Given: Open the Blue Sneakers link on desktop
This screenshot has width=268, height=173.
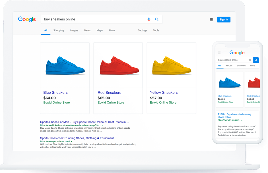Looking at the screenshot, I should 55,93.
